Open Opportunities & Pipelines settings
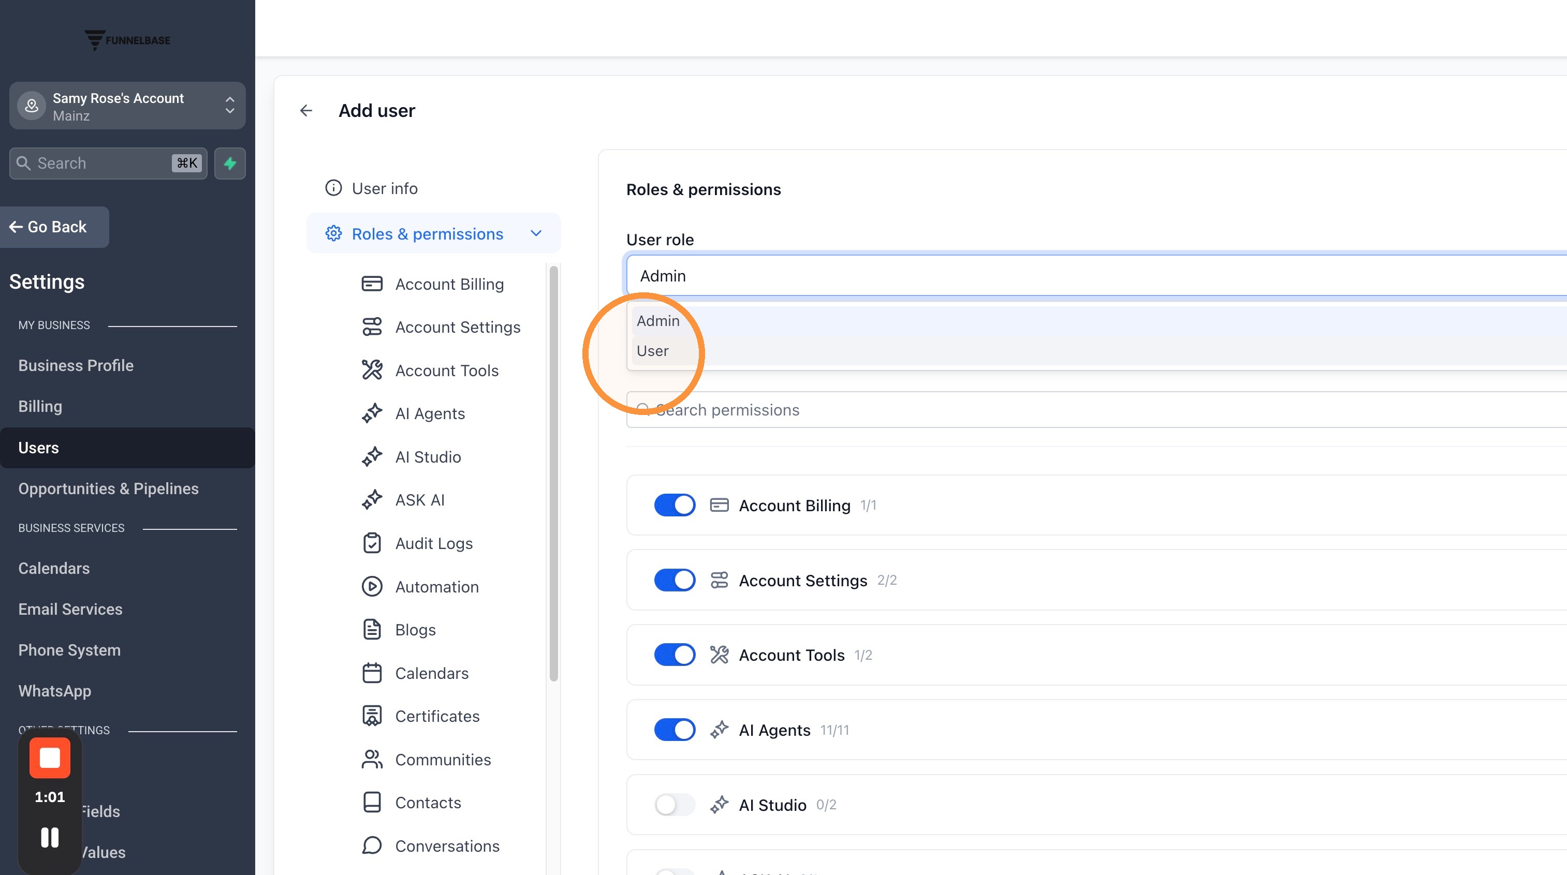The height and width of the screenshot is (875, 1567). (108, 488)
